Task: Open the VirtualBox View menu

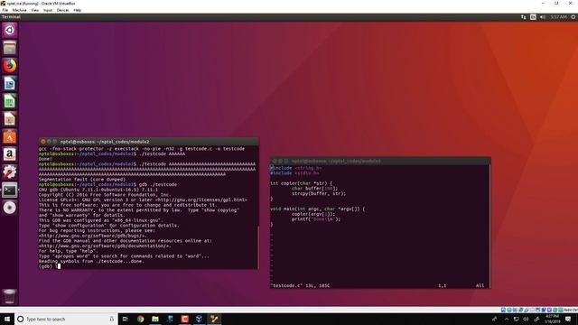Action: (x=35, y=10)
